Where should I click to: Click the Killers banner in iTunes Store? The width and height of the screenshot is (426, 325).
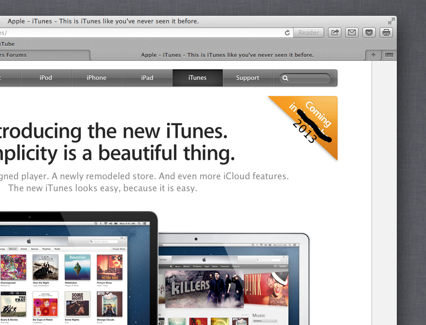204,289
